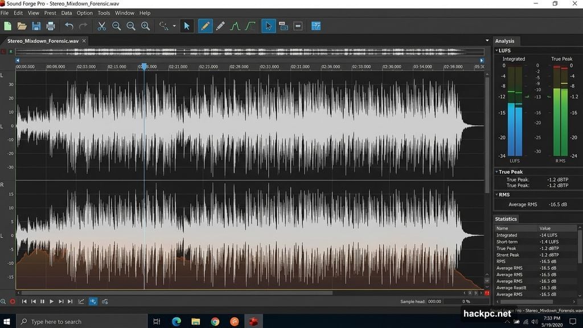Expand the marquee tool dropdown arrow
The height and width of the screenshot is (328, 583).
[174, 26]
